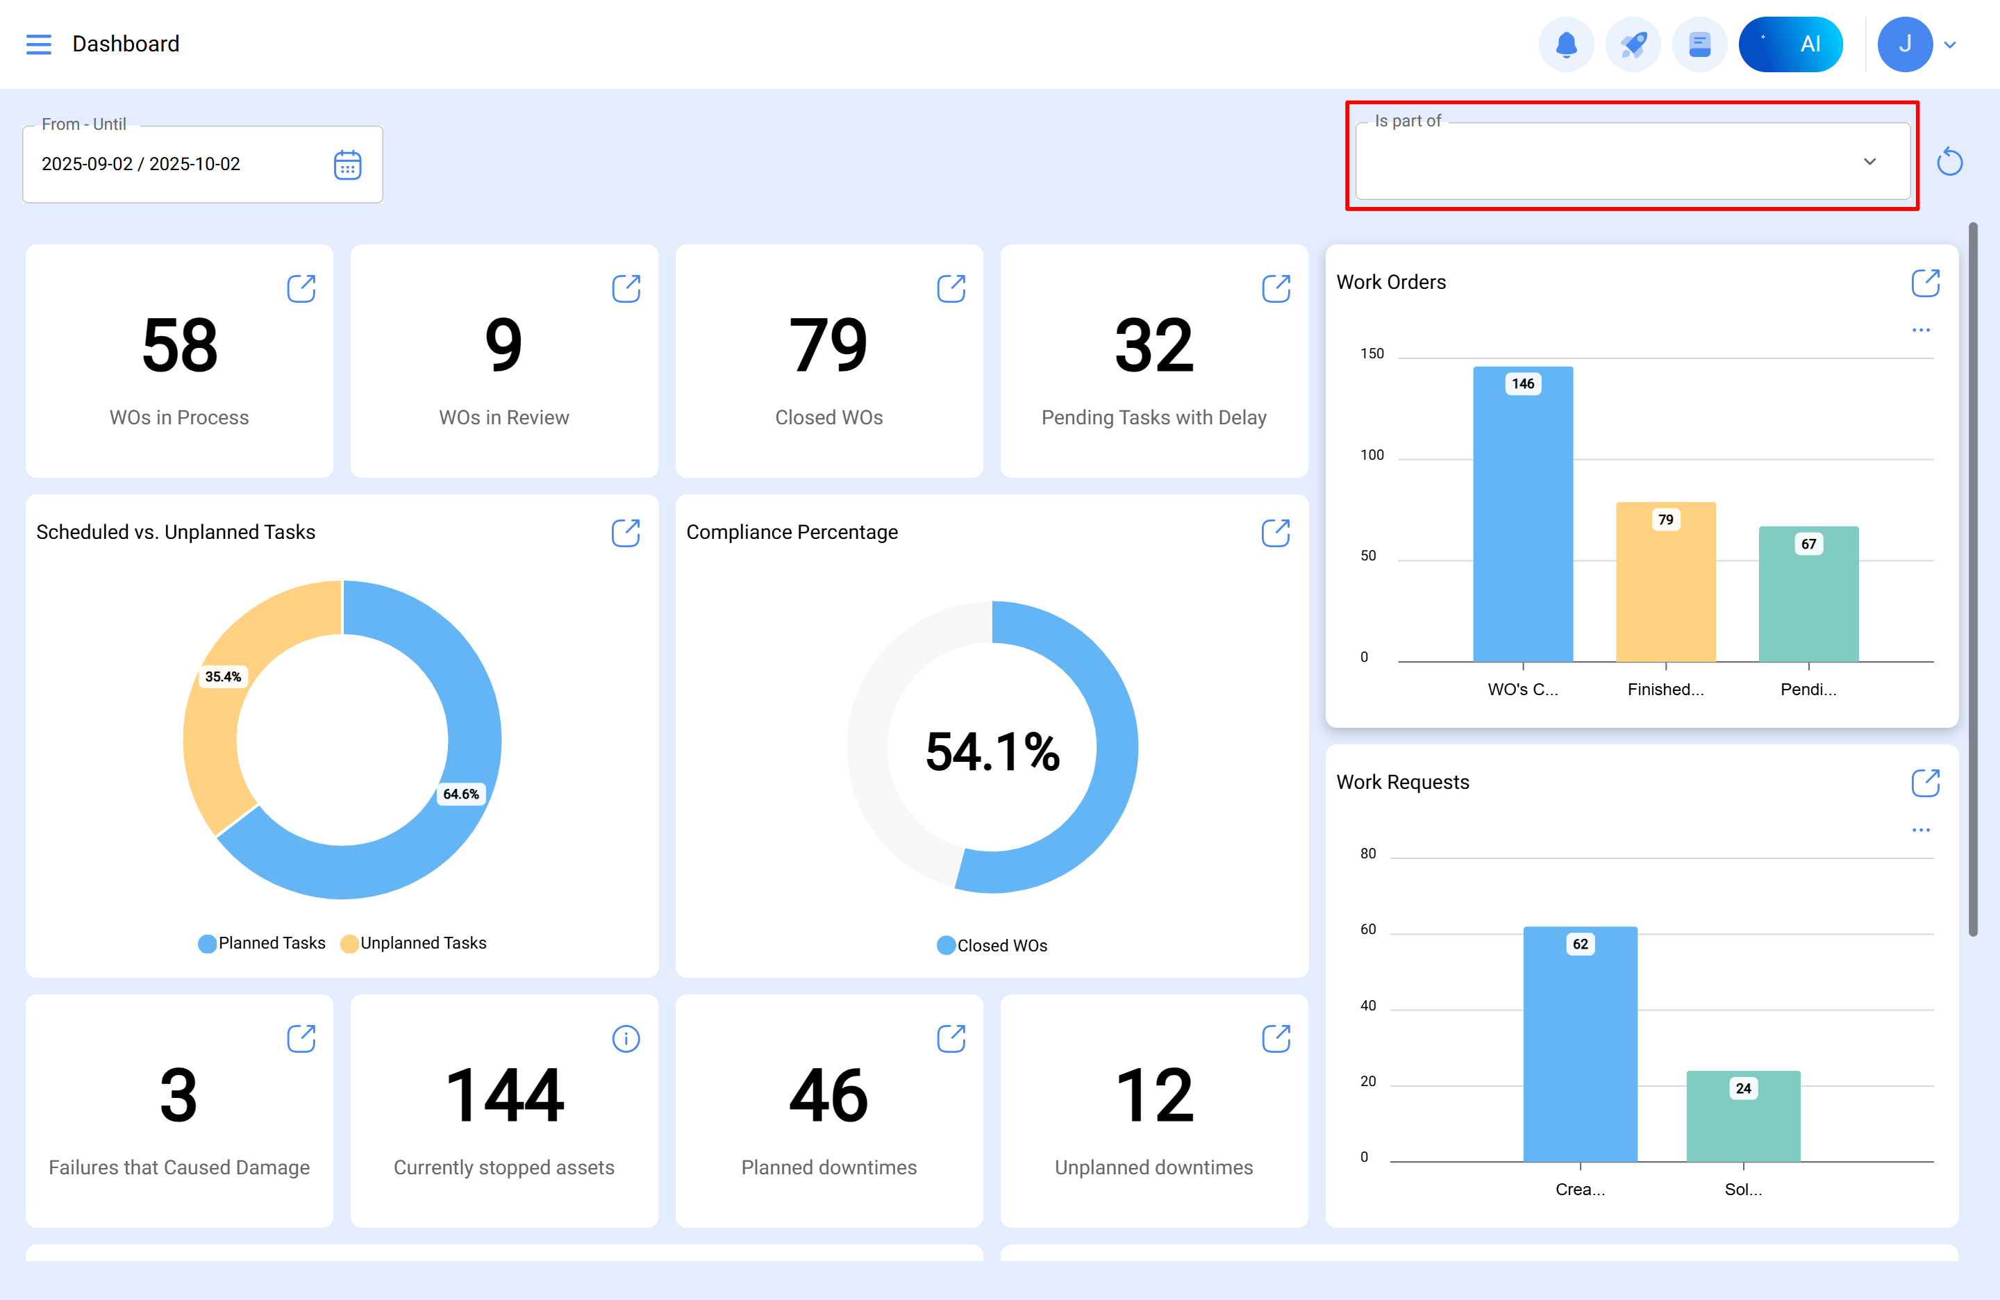
Task: Expand the WOs in Process card
Action: coord(301,288)
